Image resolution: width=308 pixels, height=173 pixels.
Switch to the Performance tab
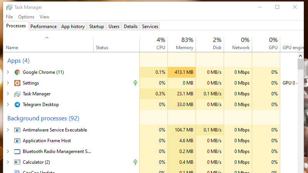tap(44, 27)
